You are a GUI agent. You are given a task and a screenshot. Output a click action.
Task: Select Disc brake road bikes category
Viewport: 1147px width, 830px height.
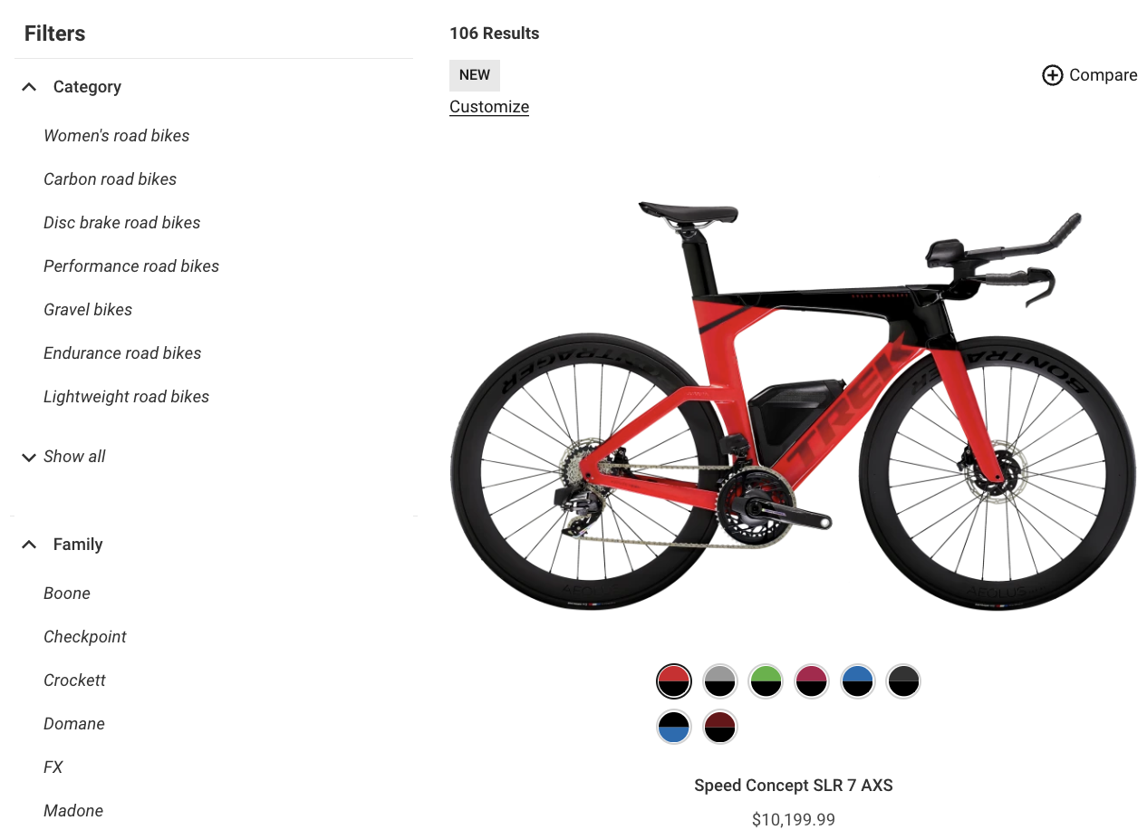pos(122,223)
